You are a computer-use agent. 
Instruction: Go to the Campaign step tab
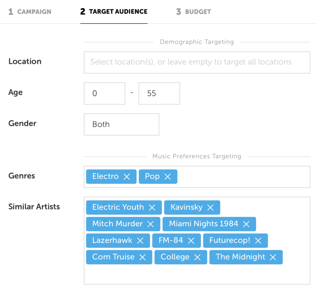[x=30, y=12]
